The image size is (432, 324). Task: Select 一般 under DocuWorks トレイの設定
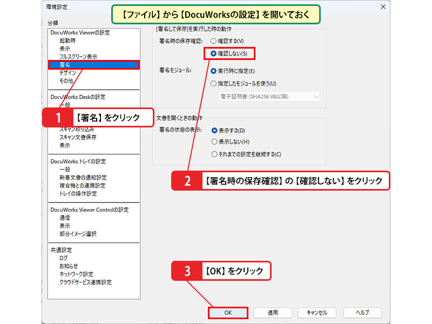pos(65,170)
